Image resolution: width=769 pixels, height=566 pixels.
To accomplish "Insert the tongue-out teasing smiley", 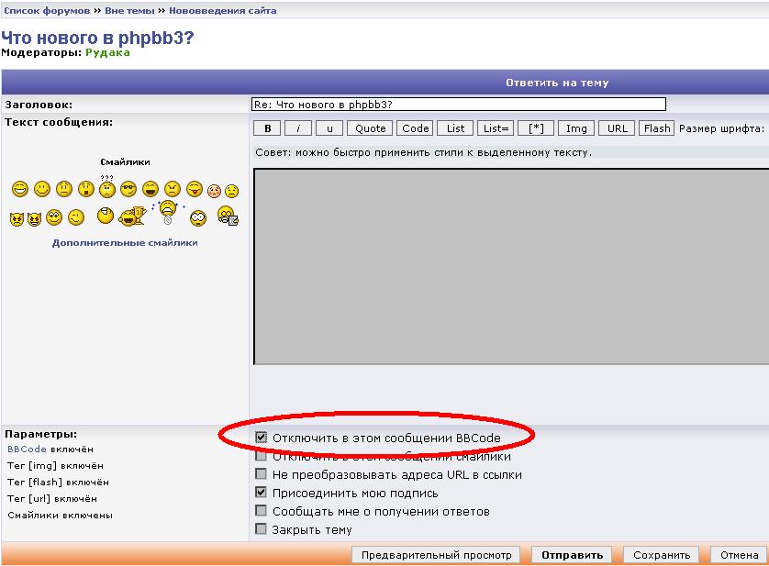I will 191,189.
